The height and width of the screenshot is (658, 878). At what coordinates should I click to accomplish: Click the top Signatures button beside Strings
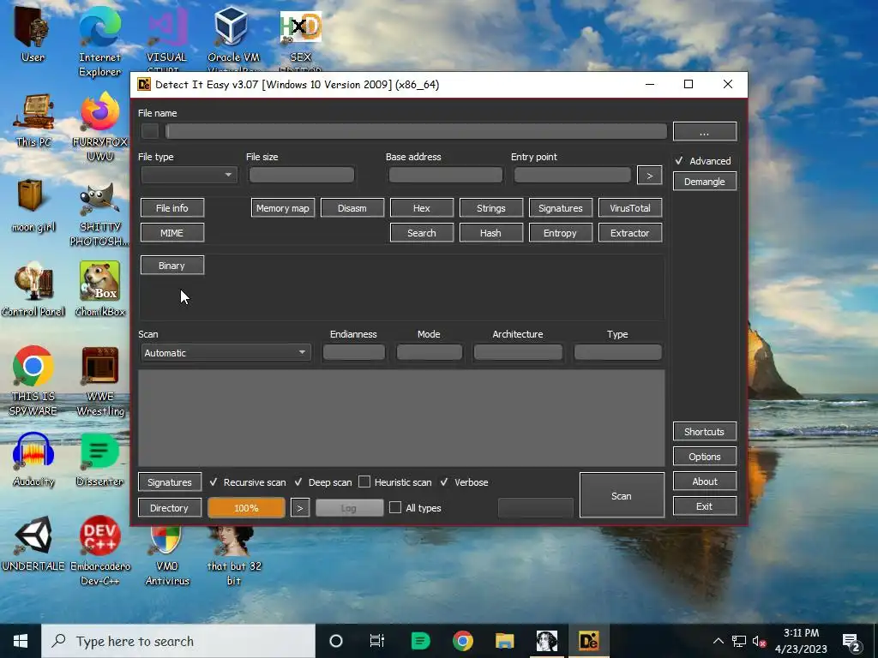coord(561,208)
